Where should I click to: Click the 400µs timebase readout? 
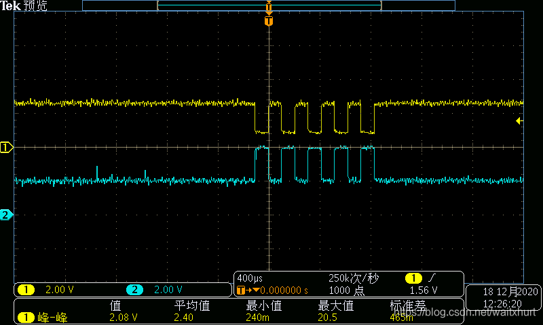pos(250,278)
